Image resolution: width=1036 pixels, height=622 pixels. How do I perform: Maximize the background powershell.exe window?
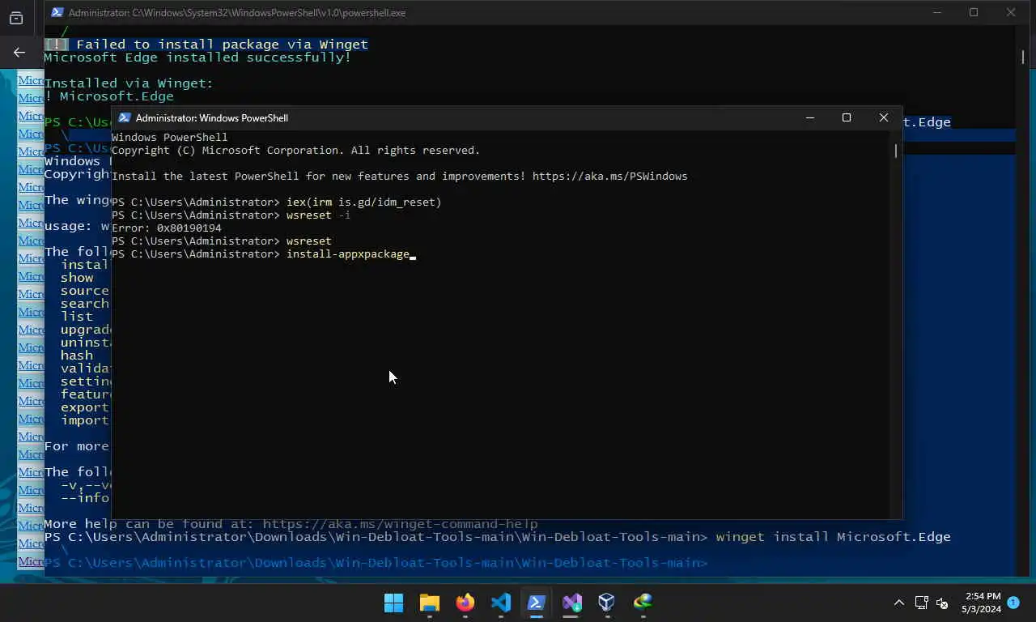point(974,12)
